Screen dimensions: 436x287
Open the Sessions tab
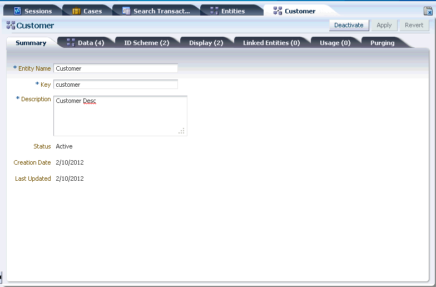point(33,11)
